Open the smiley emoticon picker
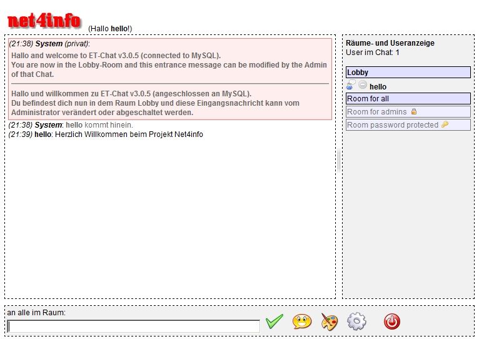This screenshot has height=339, width=479. (x=301, y=322)
